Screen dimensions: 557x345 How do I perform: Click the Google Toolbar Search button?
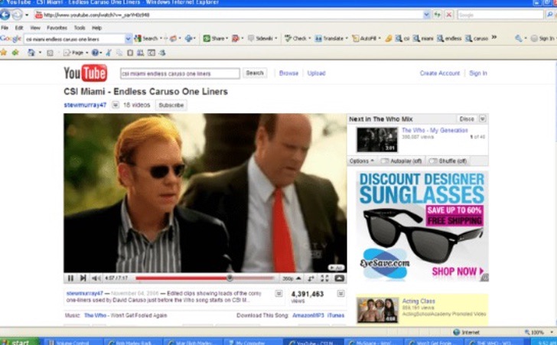pyautogui.click(x=146, y=38)
